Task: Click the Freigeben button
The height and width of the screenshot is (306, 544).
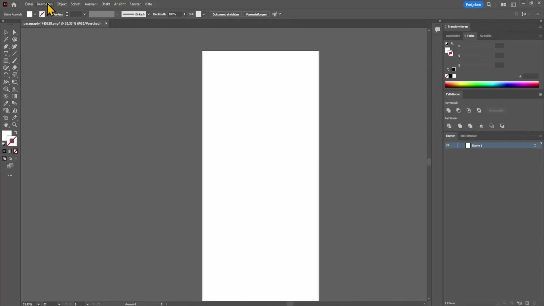Action: (x=473, y=5)
